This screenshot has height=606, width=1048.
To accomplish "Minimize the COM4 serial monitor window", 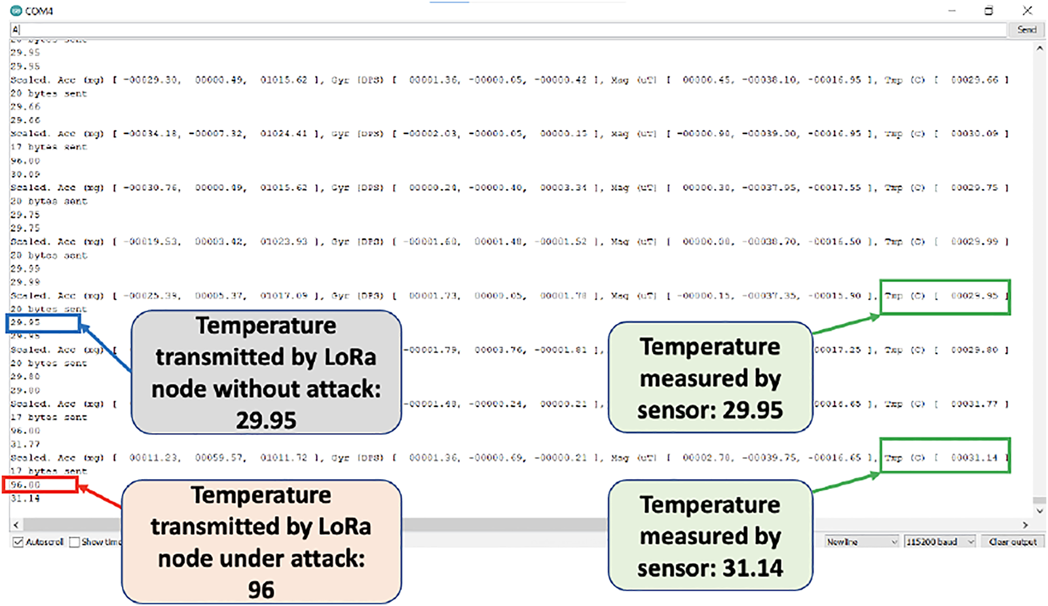I will point(952,10).
